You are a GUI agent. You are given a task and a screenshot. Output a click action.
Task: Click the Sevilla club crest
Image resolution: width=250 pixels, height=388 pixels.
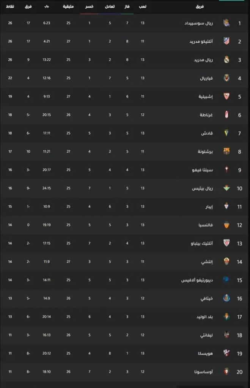coord(226,96)
